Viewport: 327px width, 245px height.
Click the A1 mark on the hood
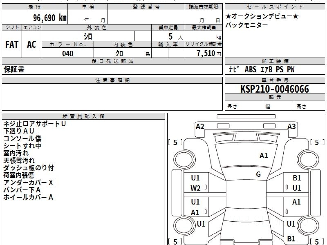(x=264, y=155)
